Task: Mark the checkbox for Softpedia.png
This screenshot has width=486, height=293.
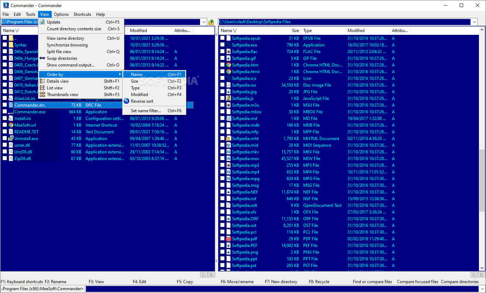Action: [x=222, y=252]
